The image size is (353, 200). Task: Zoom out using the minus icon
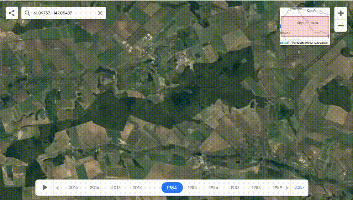click(340, 25)
